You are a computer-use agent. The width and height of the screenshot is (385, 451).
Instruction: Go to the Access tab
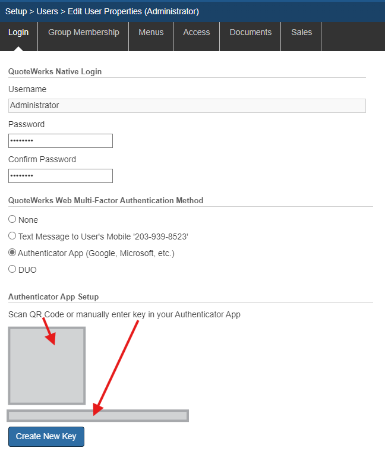(x=196, y=33)
